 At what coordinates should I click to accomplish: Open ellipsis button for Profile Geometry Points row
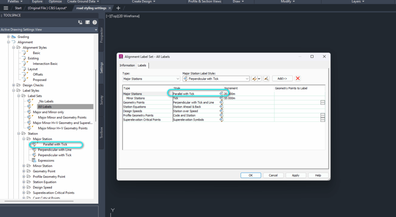click(322, 115)
